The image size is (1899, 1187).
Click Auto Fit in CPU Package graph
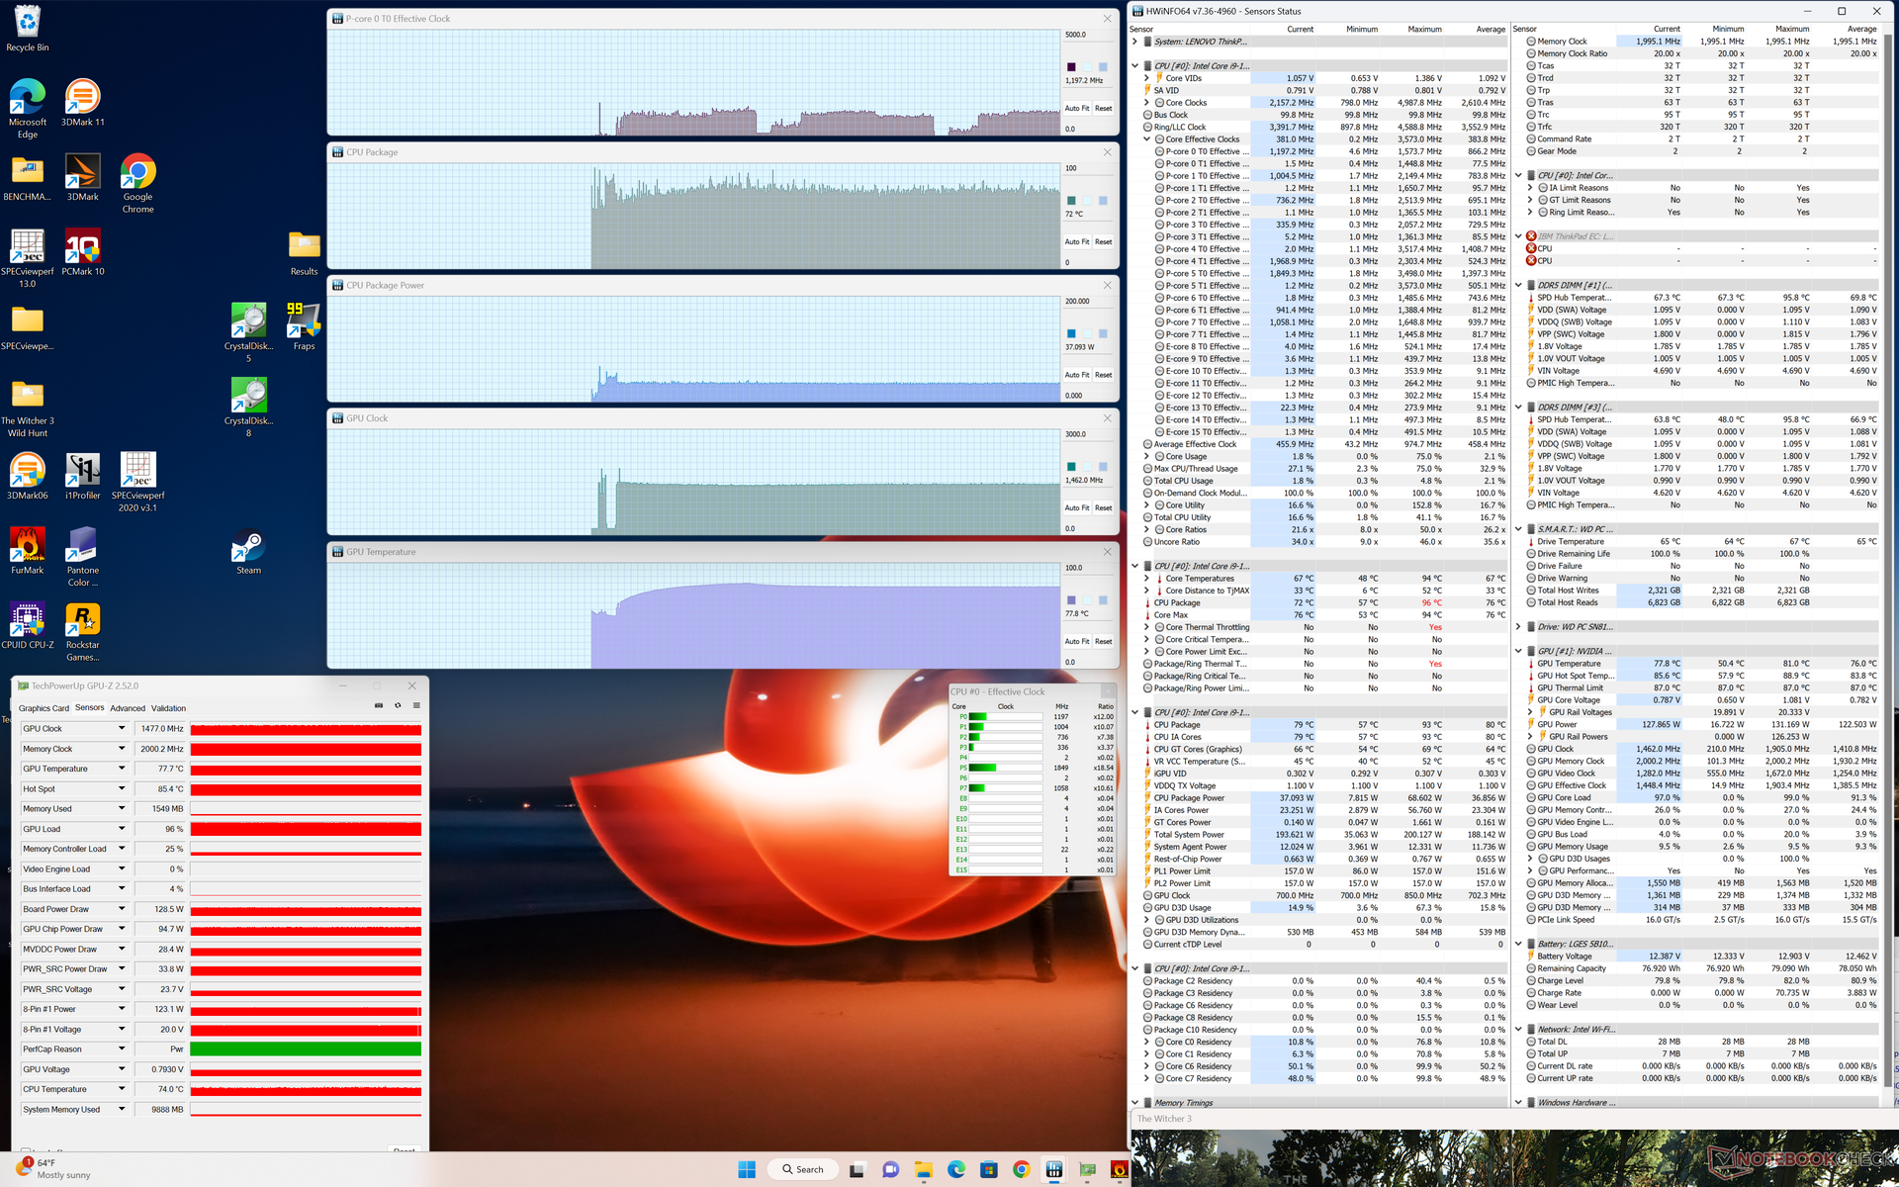[x=1076, y=241]
